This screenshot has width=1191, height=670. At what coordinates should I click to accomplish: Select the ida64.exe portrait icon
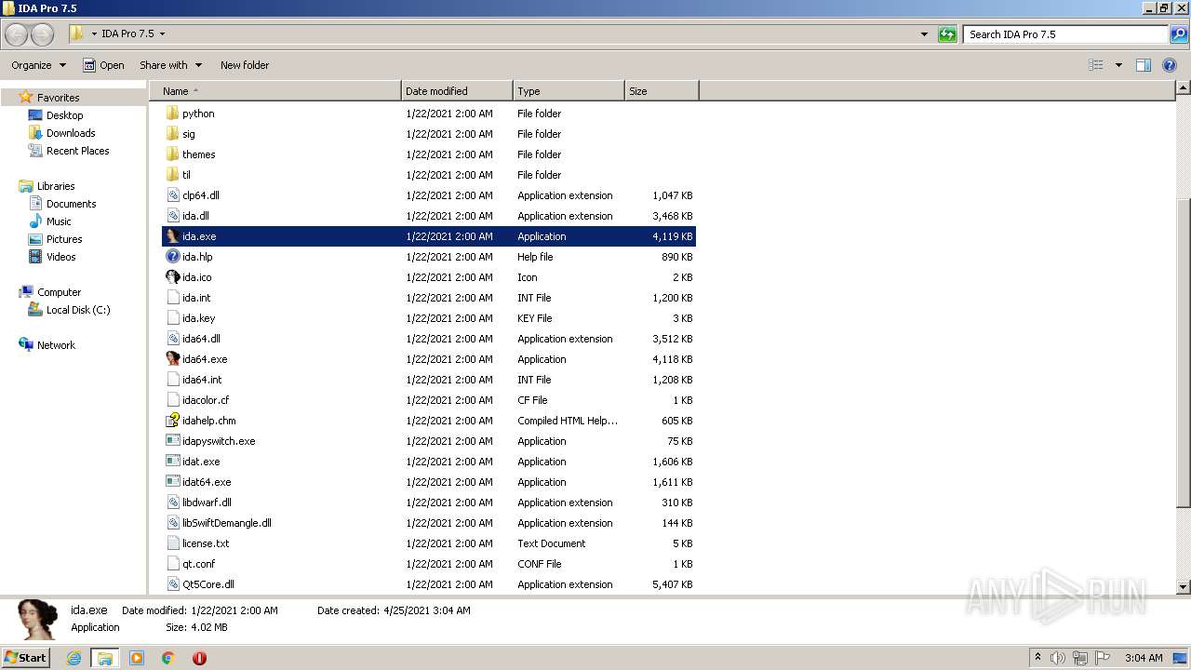coord(172,359)
